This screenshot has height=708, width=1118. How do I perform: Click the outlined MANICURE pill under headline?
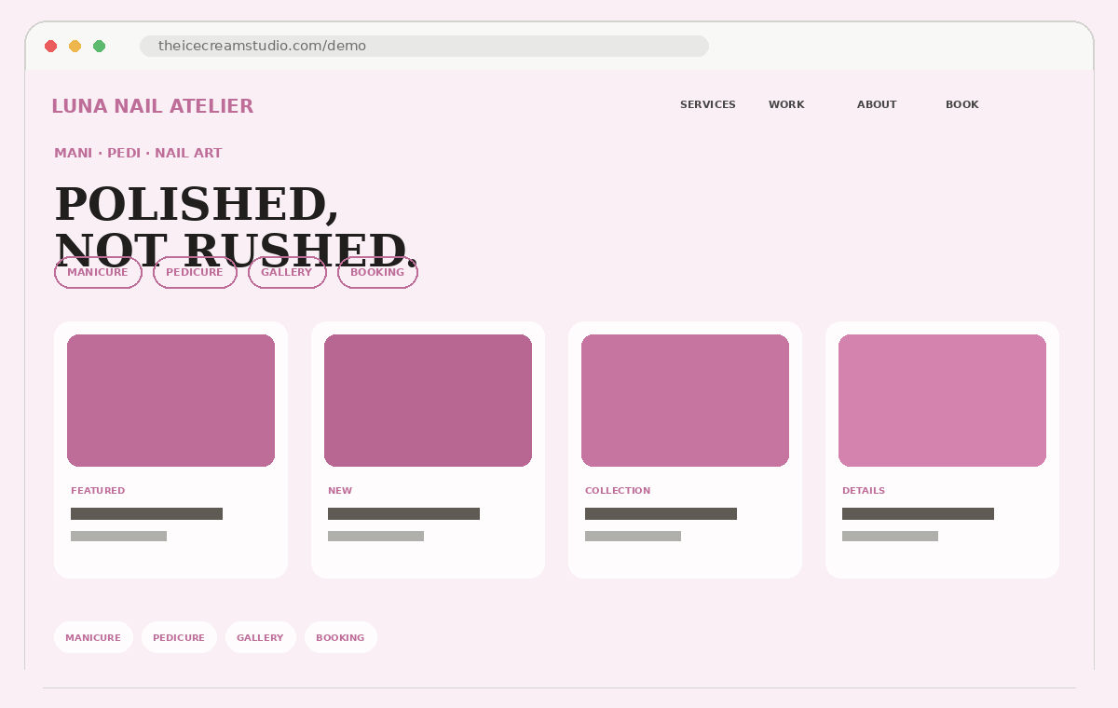click(x=98, y=273)
